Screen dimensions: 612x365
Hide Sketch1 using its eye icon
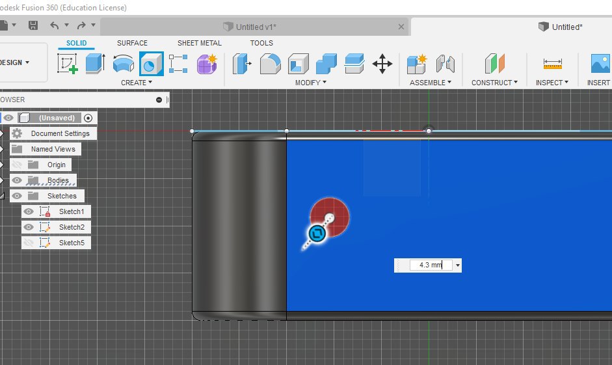click(x=29, y=211)
